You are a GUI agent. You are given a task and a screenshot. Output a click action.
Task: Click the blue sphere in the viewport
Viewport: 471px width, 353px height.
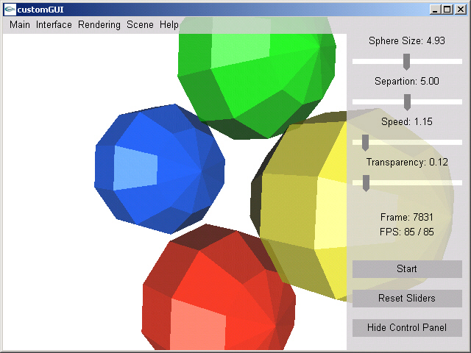point(159,168)
